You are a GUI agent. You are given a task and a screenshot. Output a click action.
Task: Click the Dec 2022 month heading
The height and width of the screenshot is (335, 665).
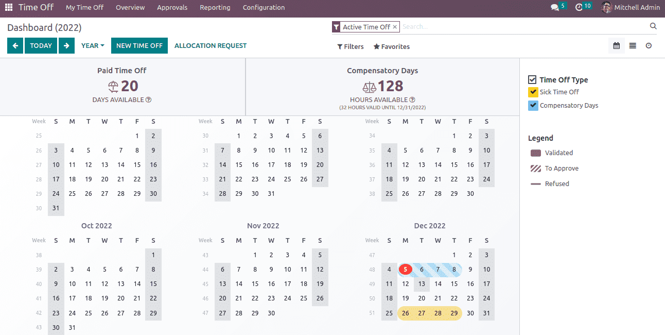pos(430,226)
